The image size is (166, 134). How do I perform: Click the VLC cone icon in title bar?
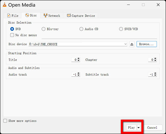(x=4, y=5)
